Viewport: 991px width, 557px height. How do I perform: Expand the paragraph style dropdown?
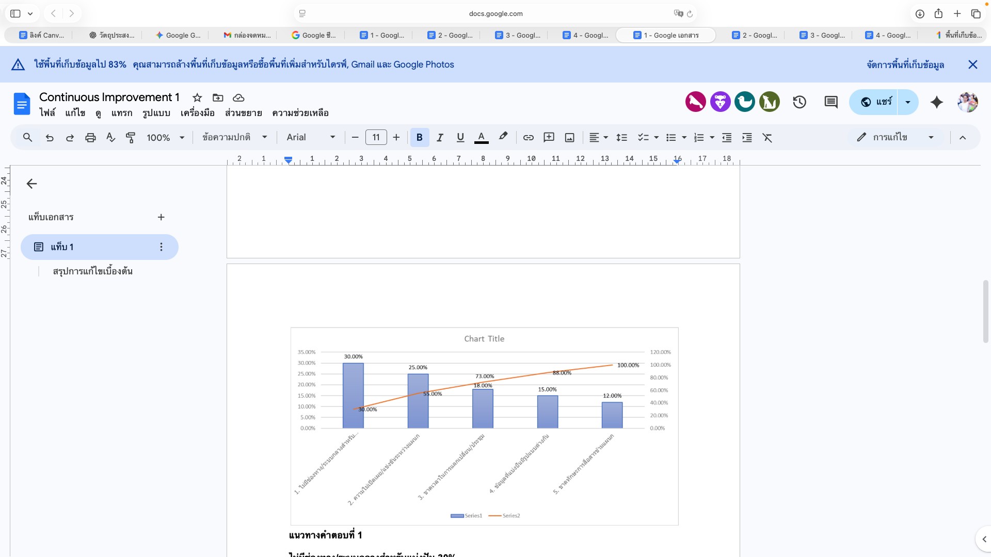(x=235, y=137)
